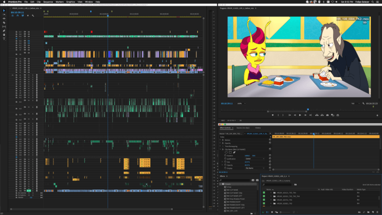Viewport: 382px width, 215px height.
Task: Click the Lift button in Program Monitor
Action: click(317, 115)
